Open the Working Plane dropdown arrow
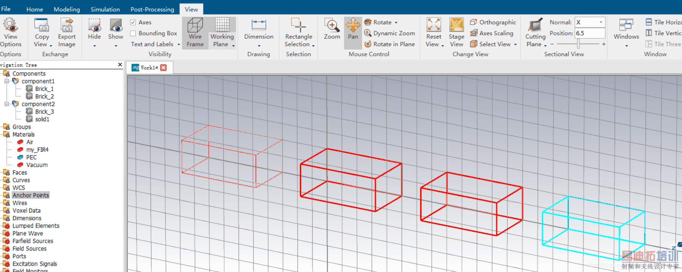Screen dimensions: 682x272 coord(234,46)
